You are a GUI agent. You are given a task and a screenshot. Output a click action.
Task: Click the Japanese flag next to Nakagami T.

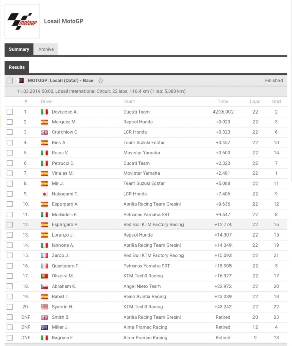tap(44, 194)
